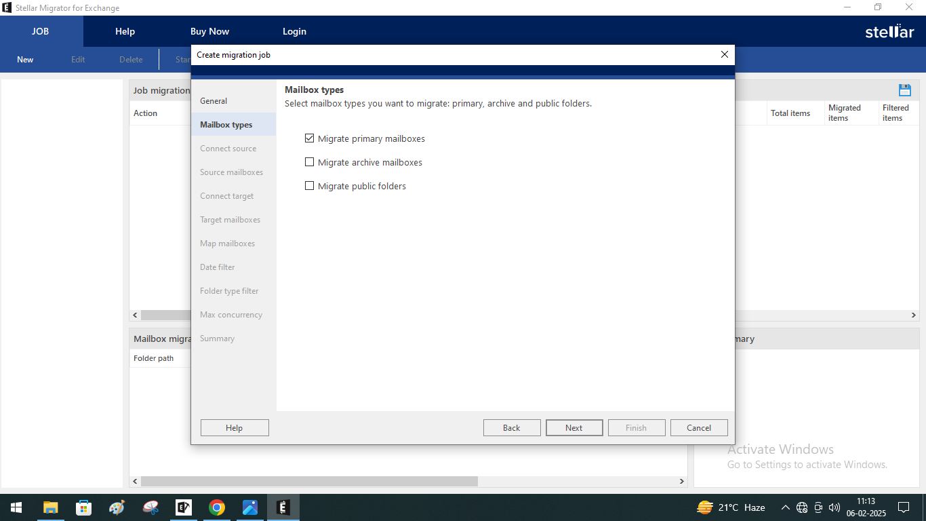926x521 pixels.
Task: Open the weather widget showing 21°C Haze
Action: point(731,507)
